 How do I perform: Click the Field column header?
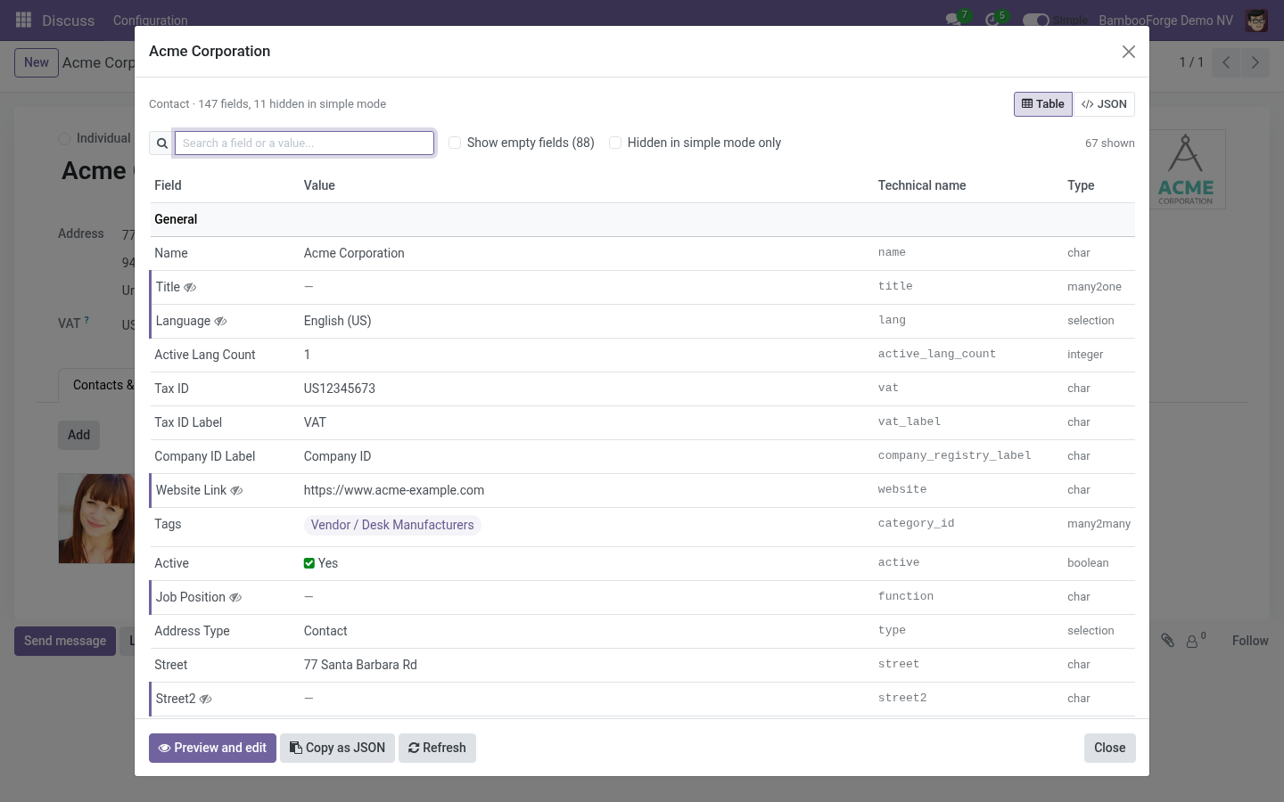[168, 185]
